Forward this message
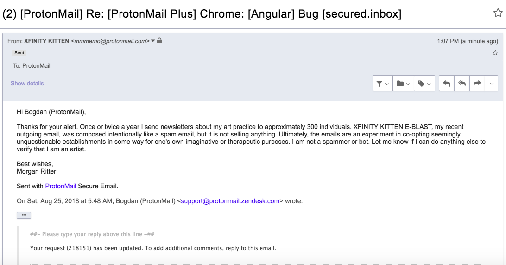This screenshot has height=265, width=506. click(x=477, y=84)
